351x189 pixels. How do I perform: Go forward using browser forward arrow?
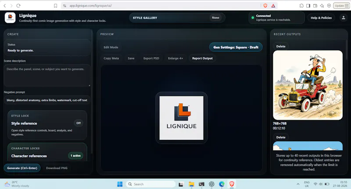coord(11,6)
